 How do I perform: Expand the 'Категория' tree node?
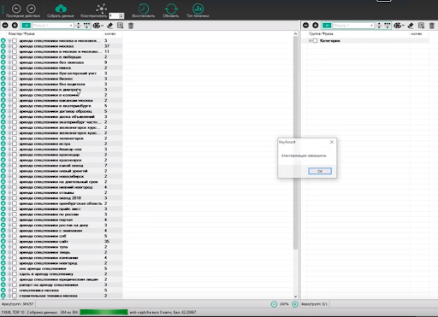pyautogui.click(x=311, y=41)
